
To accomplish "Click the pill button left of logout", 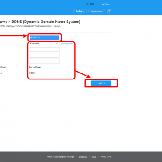I will (80, 11).
